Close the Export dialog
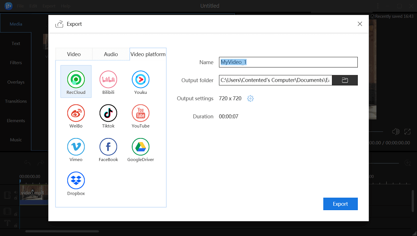This screenshot has height=236, width=417. click(x=360, y=24)
